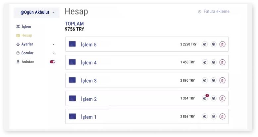Screen dimensions: 258x137
Task: Click the blue thumbnail of İşlem 2
Action: (72, 98)
